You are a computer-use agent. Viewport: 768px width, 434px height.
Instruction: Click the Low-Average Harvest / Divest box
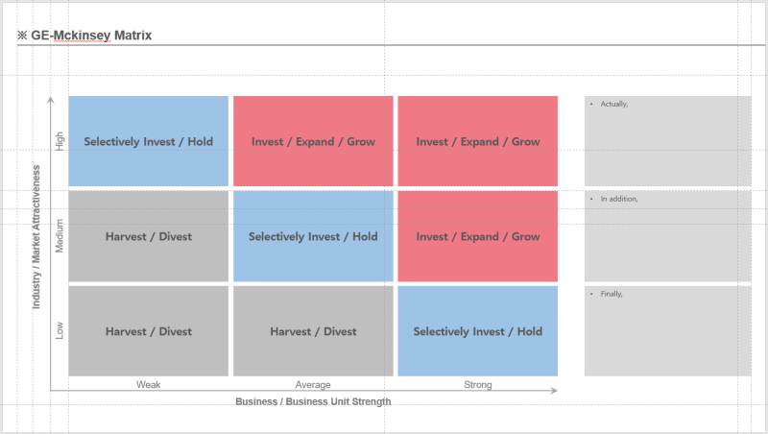tap(313, 331)
